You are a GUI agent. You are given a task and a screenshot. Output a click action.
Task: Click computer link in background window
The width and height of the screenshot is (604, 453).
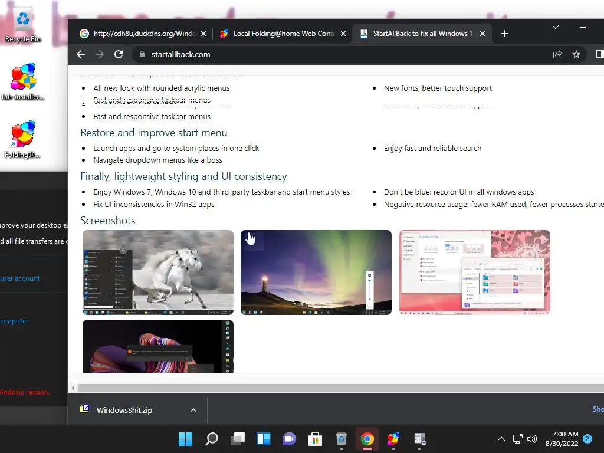pyautogui.click(x=14, y=321)
